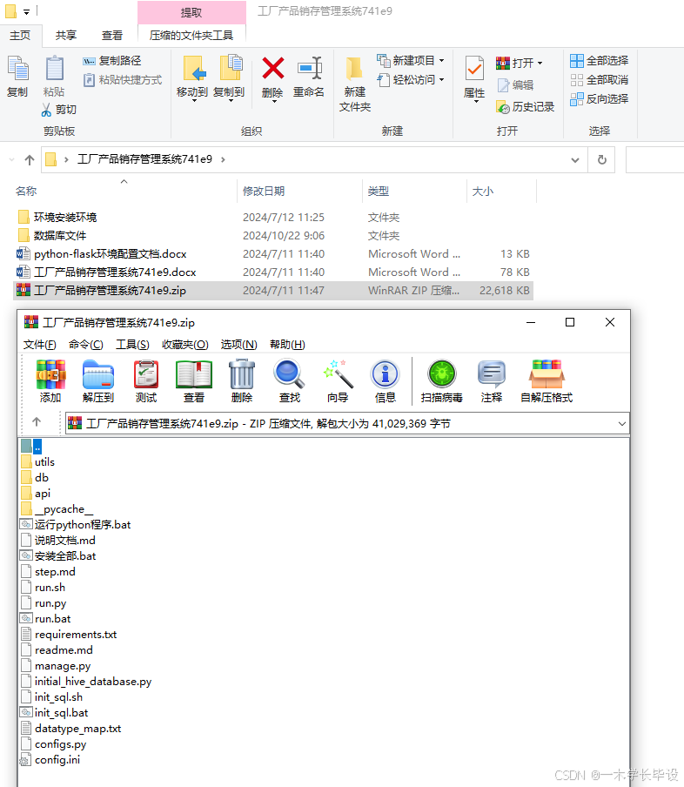
Task: Sort by the 大小 column header
Action: 483,192
